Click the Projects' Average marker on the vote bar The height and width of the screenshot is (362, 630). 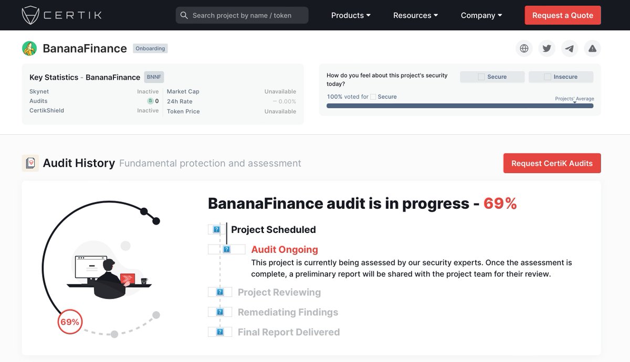click(x=575, y=102)
